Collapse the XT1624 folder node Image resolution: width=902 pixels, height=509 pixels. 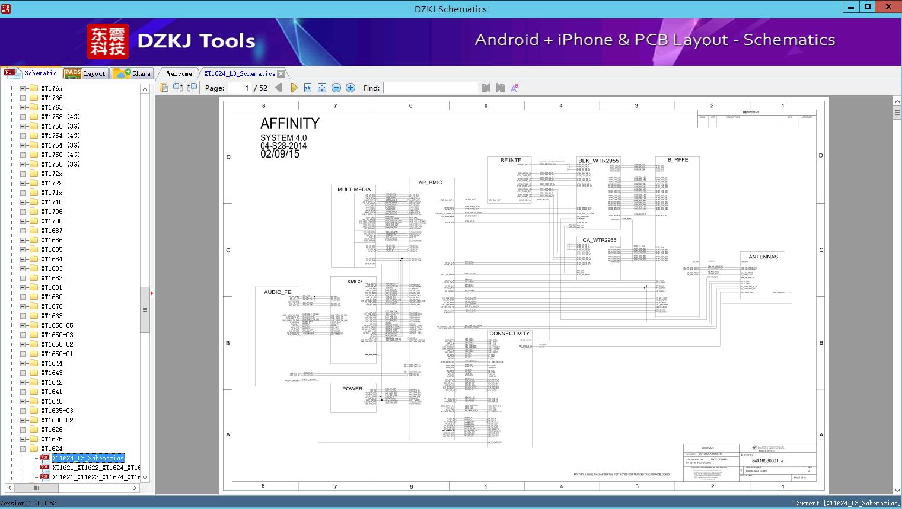tap(23, 449)
